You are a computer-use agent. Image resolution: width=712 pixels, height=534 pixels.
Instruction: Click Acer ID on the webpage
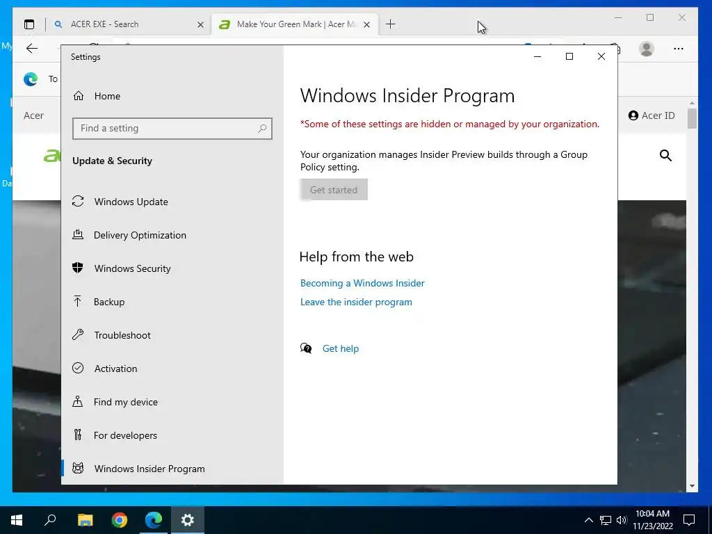pyautogui.click(x=652, y=116)
